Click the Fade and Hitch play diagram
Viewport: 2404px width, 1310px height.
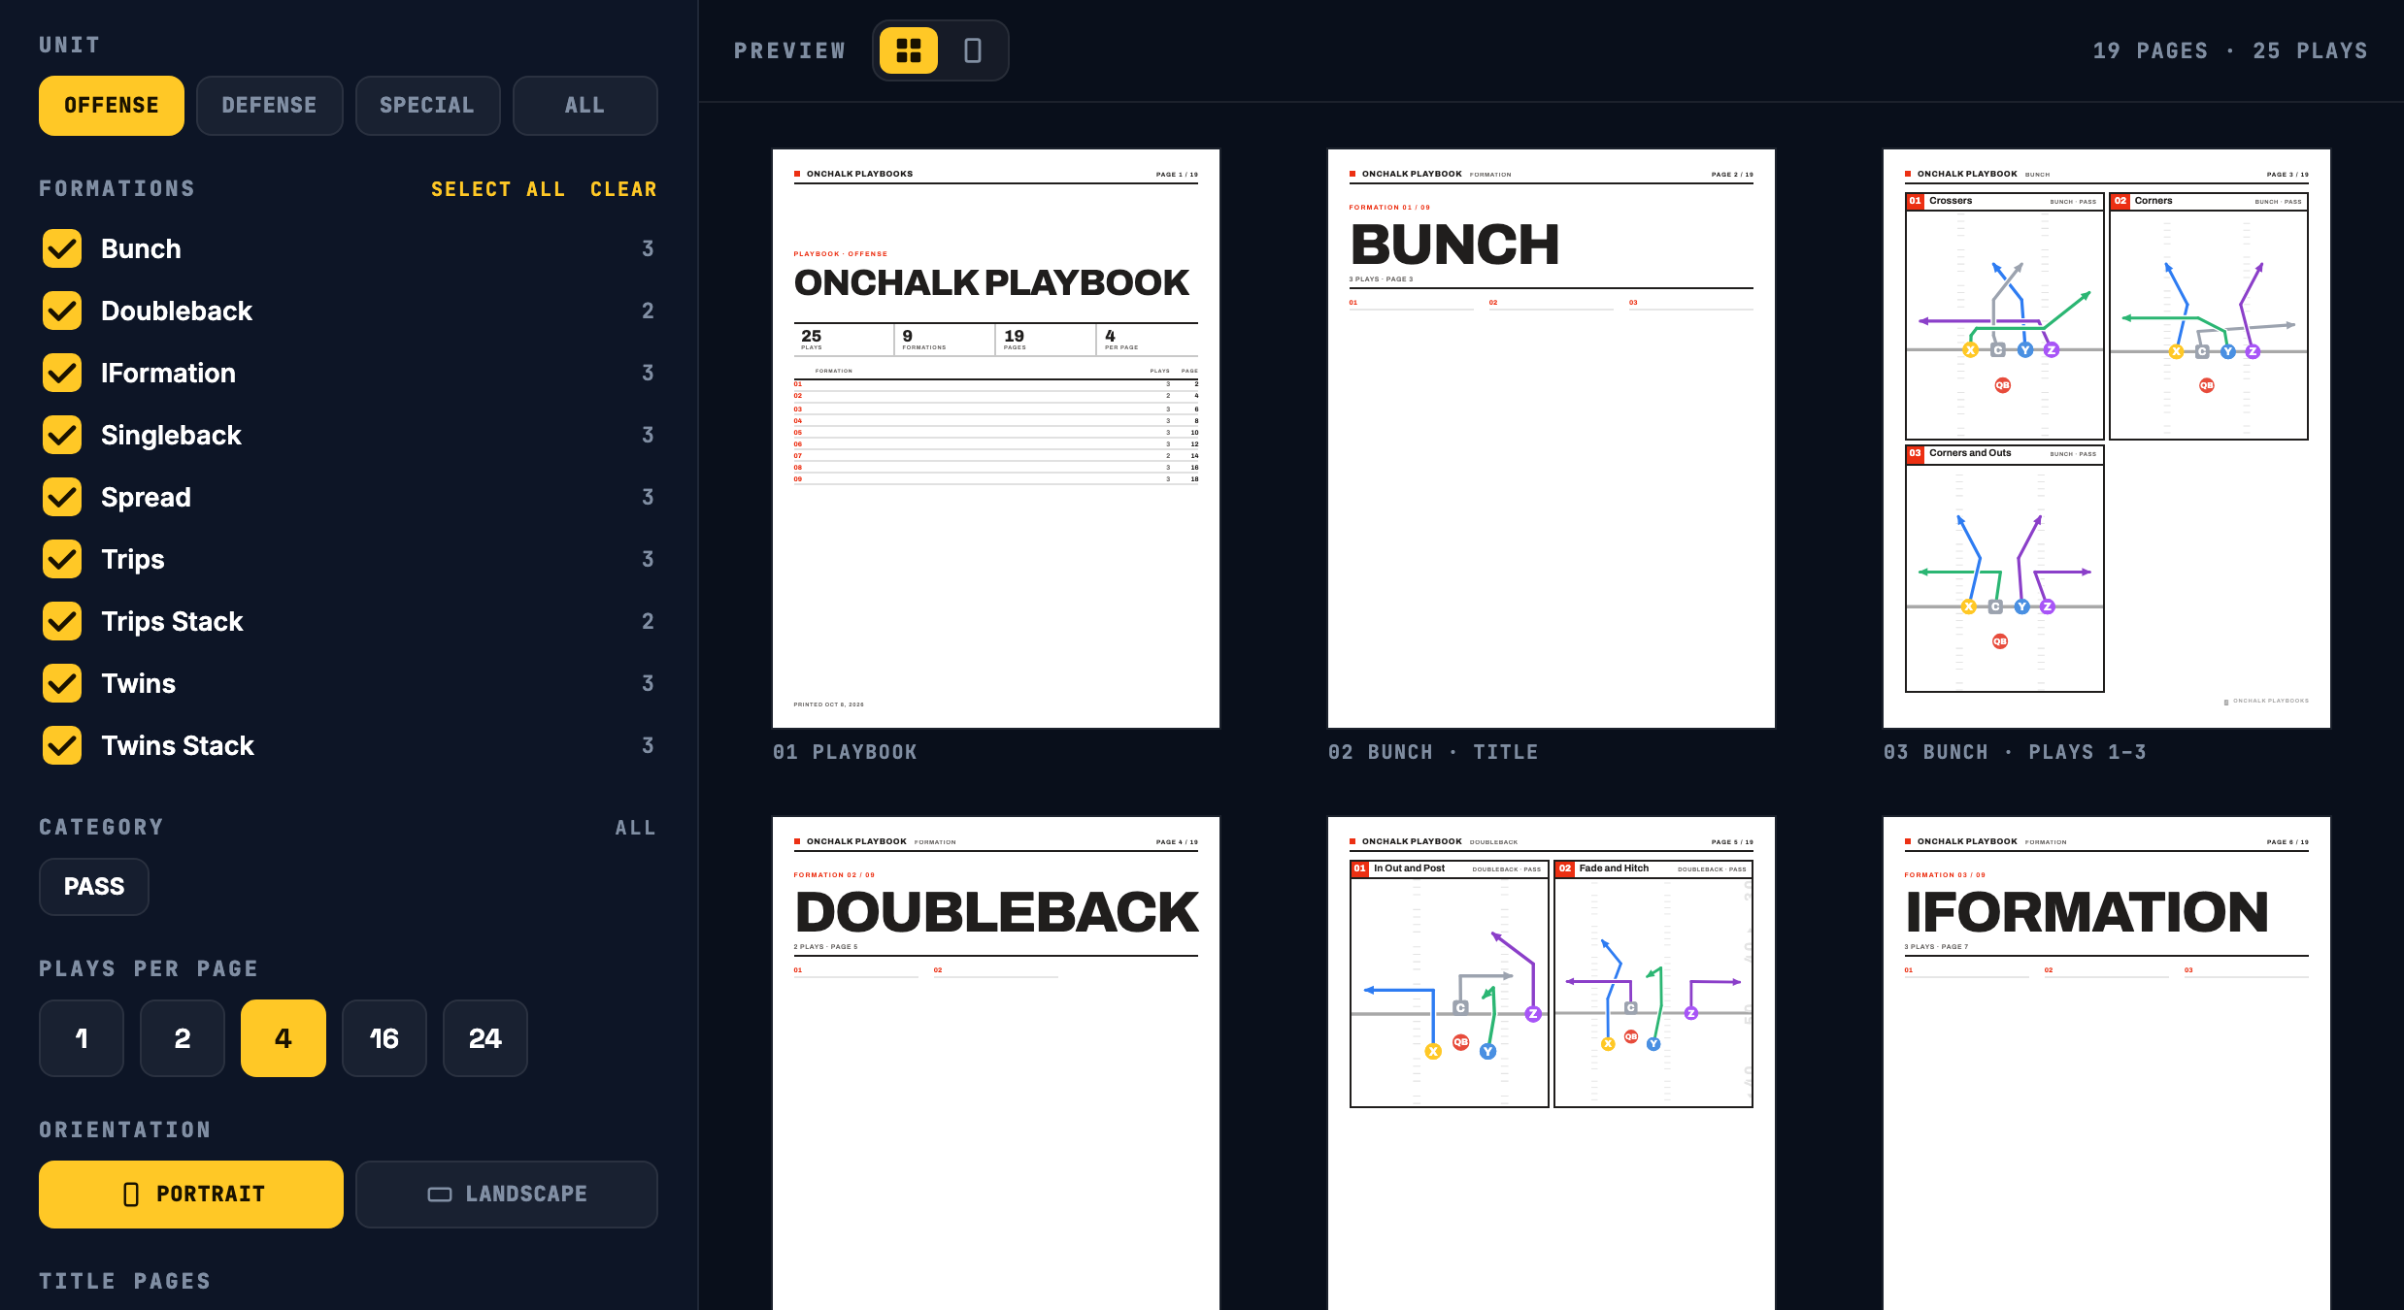point(1653,984)
